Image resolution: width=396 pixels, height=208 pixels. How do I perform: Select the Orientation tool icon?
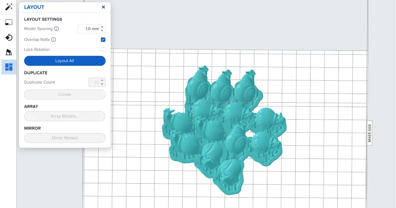(x=9, y=37)
